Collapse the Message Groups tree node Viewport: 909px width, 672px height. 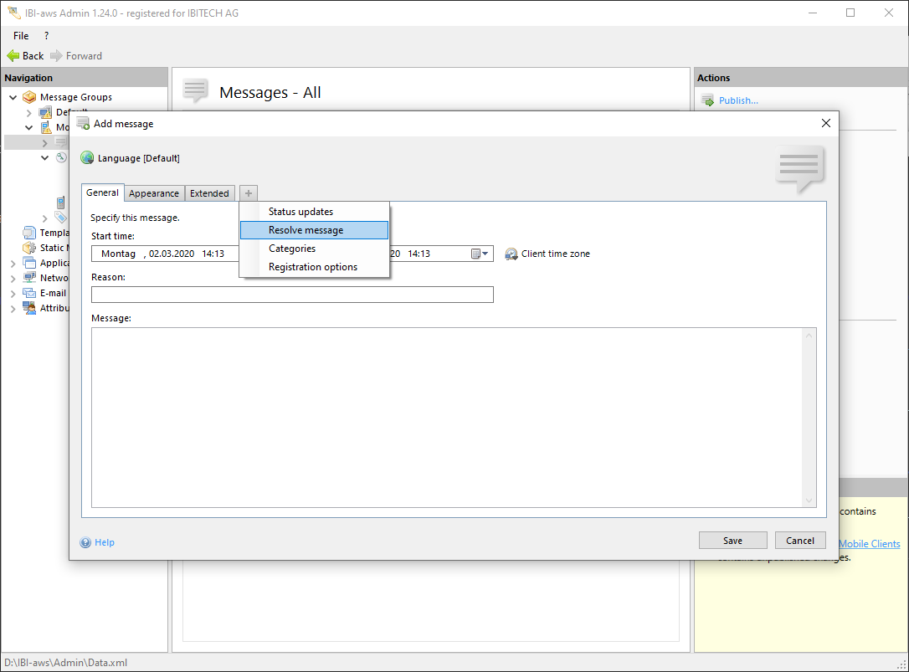tap(13, 97)
